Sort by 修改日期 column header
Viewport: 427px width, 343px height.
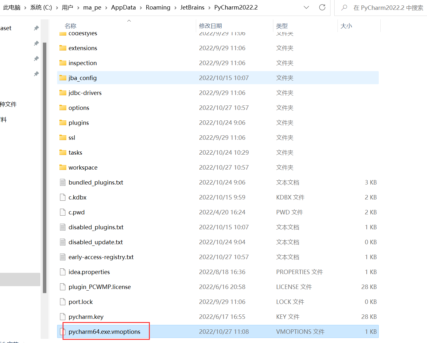[x=210, y=26]
